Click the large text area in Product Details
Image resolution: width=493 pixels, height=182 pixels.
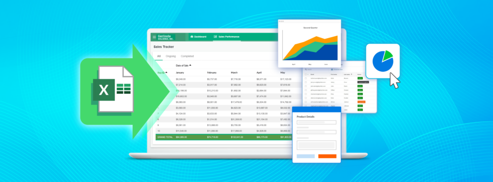point(317,145)
